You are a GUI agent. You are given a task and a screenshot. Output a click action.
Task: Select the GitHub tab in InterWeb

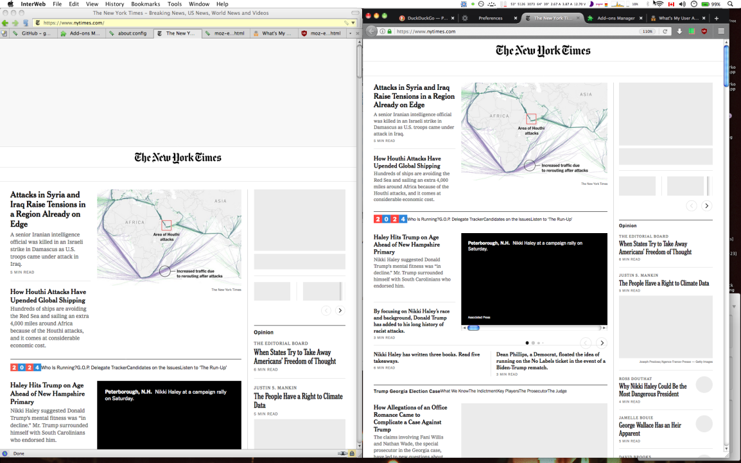click(33, 33)
